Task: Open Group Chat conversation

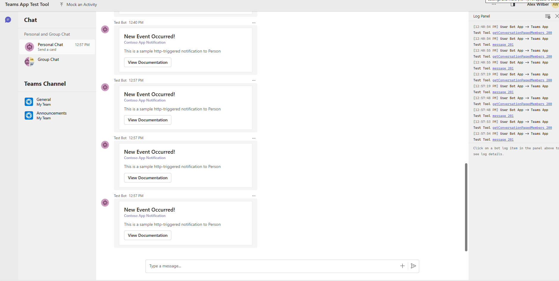Action: (x=57, y=62)
